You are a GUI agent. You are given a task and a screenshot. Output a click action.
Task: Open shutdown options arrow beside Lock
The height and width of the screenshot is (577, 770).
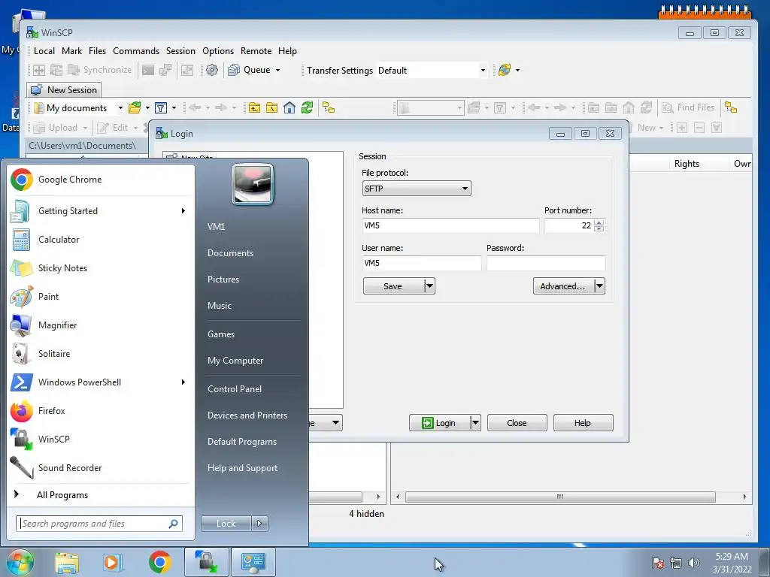pyautogui.click(x=259, y=524)
